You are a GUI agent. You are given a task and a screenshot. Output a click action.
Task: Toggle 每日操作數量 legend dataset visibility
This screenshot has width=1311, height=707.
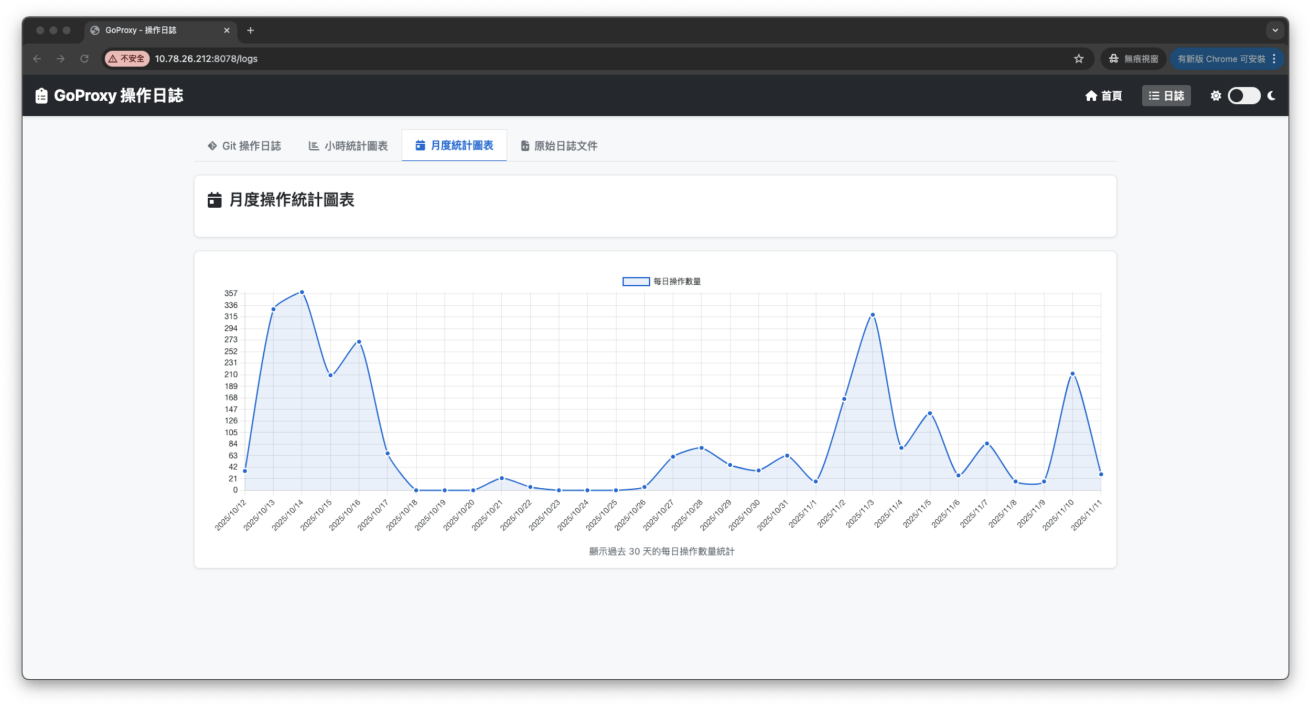click(x=661, y=282)
